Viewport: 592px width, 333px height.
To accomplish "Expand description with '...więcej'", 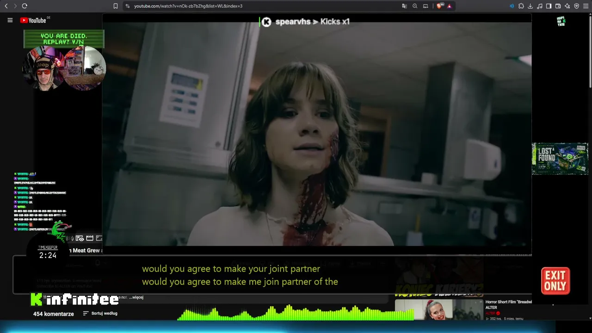I will point(136,297).
